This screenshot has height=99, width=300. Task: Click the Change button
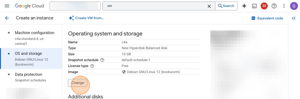[x=77, y=83]
